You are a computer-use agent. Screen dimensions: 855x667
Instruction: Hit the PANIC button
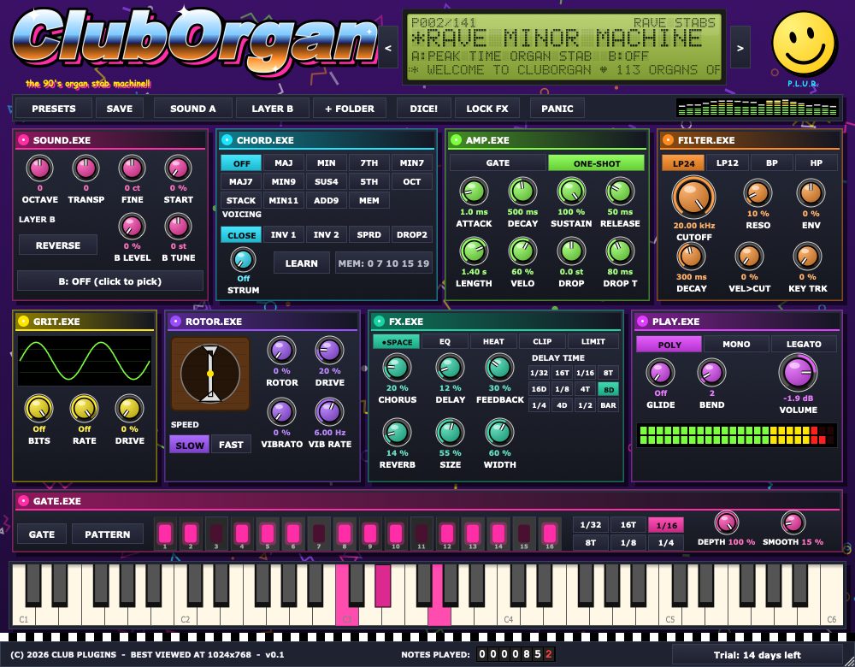(557, 109)
